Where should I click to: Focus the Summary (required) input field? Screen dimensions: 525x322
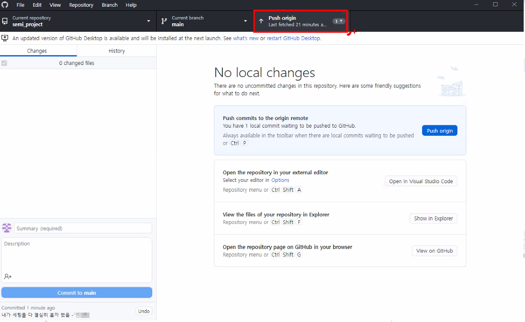tap(83, 228)
